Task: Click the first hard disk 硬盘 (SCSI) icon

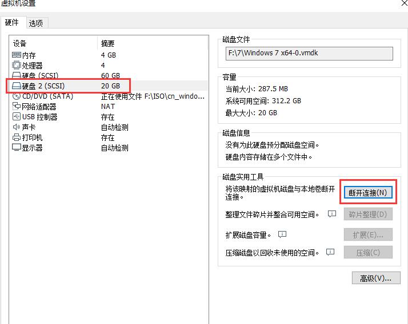Action: 17,76
